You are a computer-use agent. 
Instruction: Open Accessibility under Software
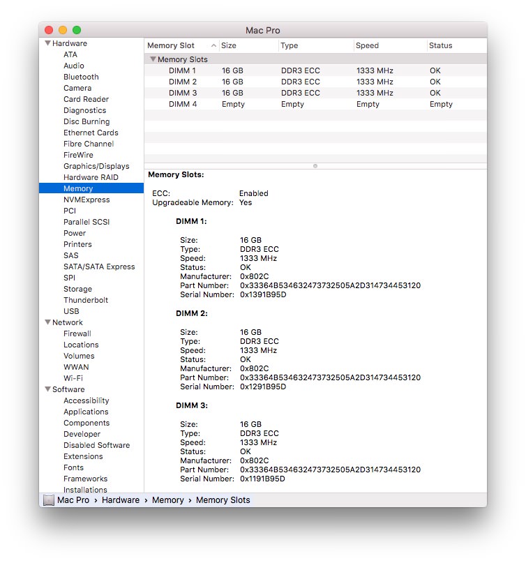pos(87,400)
